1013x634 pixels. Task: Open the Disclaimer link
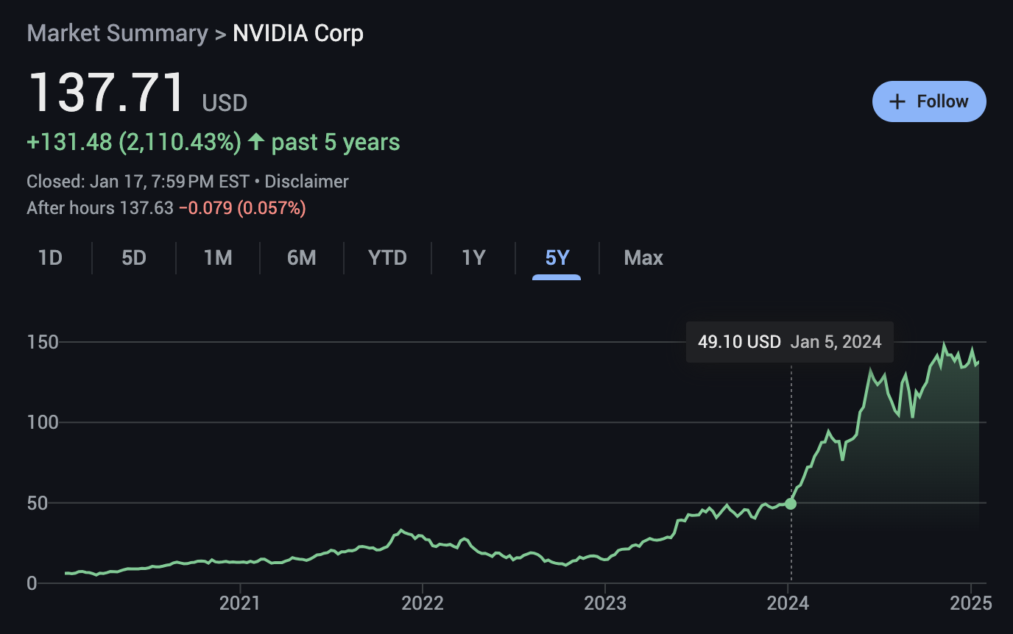point(306,181)
